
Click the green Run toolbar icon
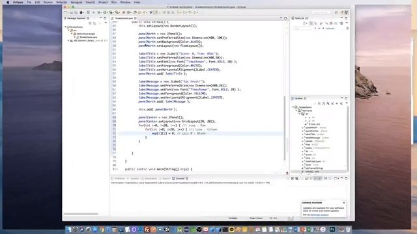105,12
